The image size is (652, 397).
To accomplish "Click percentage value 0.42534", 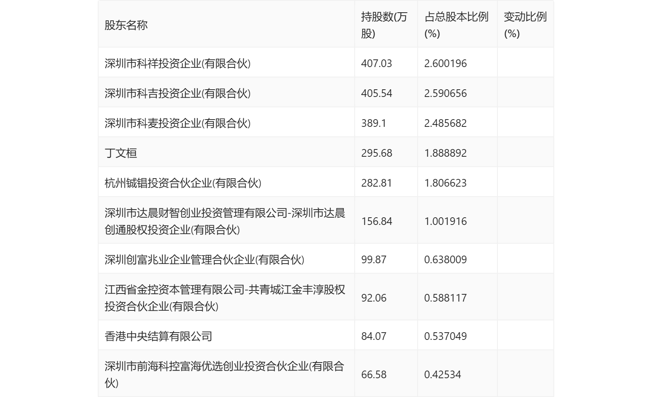I will click(443, 374).
